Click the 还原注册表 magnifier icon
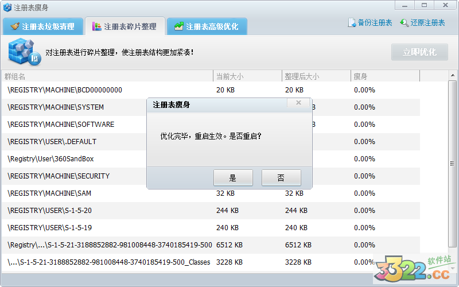This screenshot has width=459, height=287. point(404,23)
